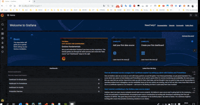
Task: Bookmark this page with star icon
Action: tap(112, 6)
